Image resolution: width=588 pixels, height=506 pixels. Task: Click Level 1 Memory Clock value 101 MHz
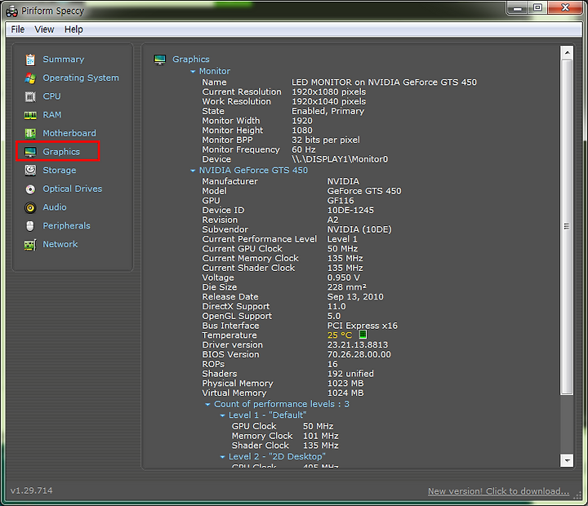tap(321, 436)
